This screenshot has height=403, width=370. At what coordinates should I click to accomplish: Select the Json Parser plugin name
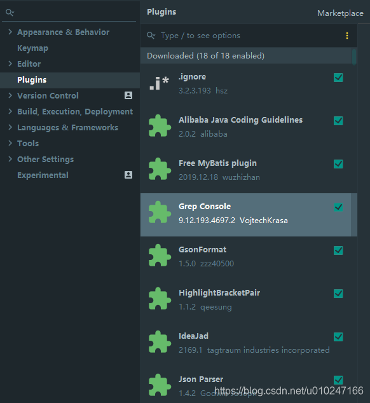[201, 379]
